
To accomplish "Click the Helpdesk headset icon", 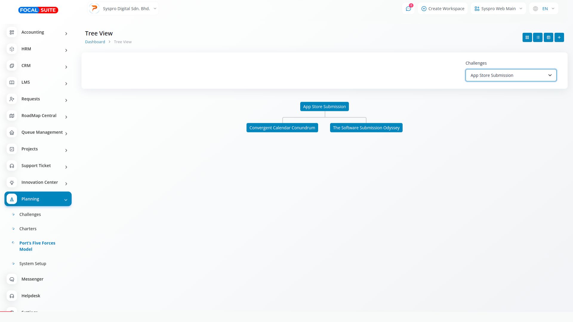I will [x=12, y=296].
